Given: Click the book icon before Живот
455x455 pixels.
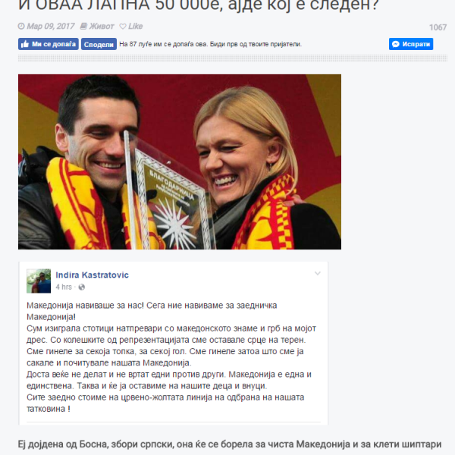Looking at the screenshot, I should pyautogui.click(x=83, y=27).
